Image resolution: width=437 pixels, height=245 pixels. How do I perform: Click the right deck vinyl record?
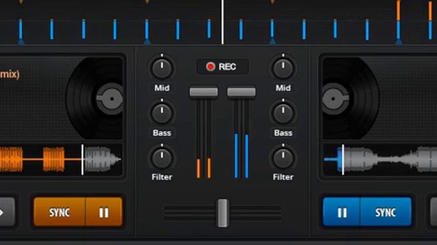coord(350,99)
